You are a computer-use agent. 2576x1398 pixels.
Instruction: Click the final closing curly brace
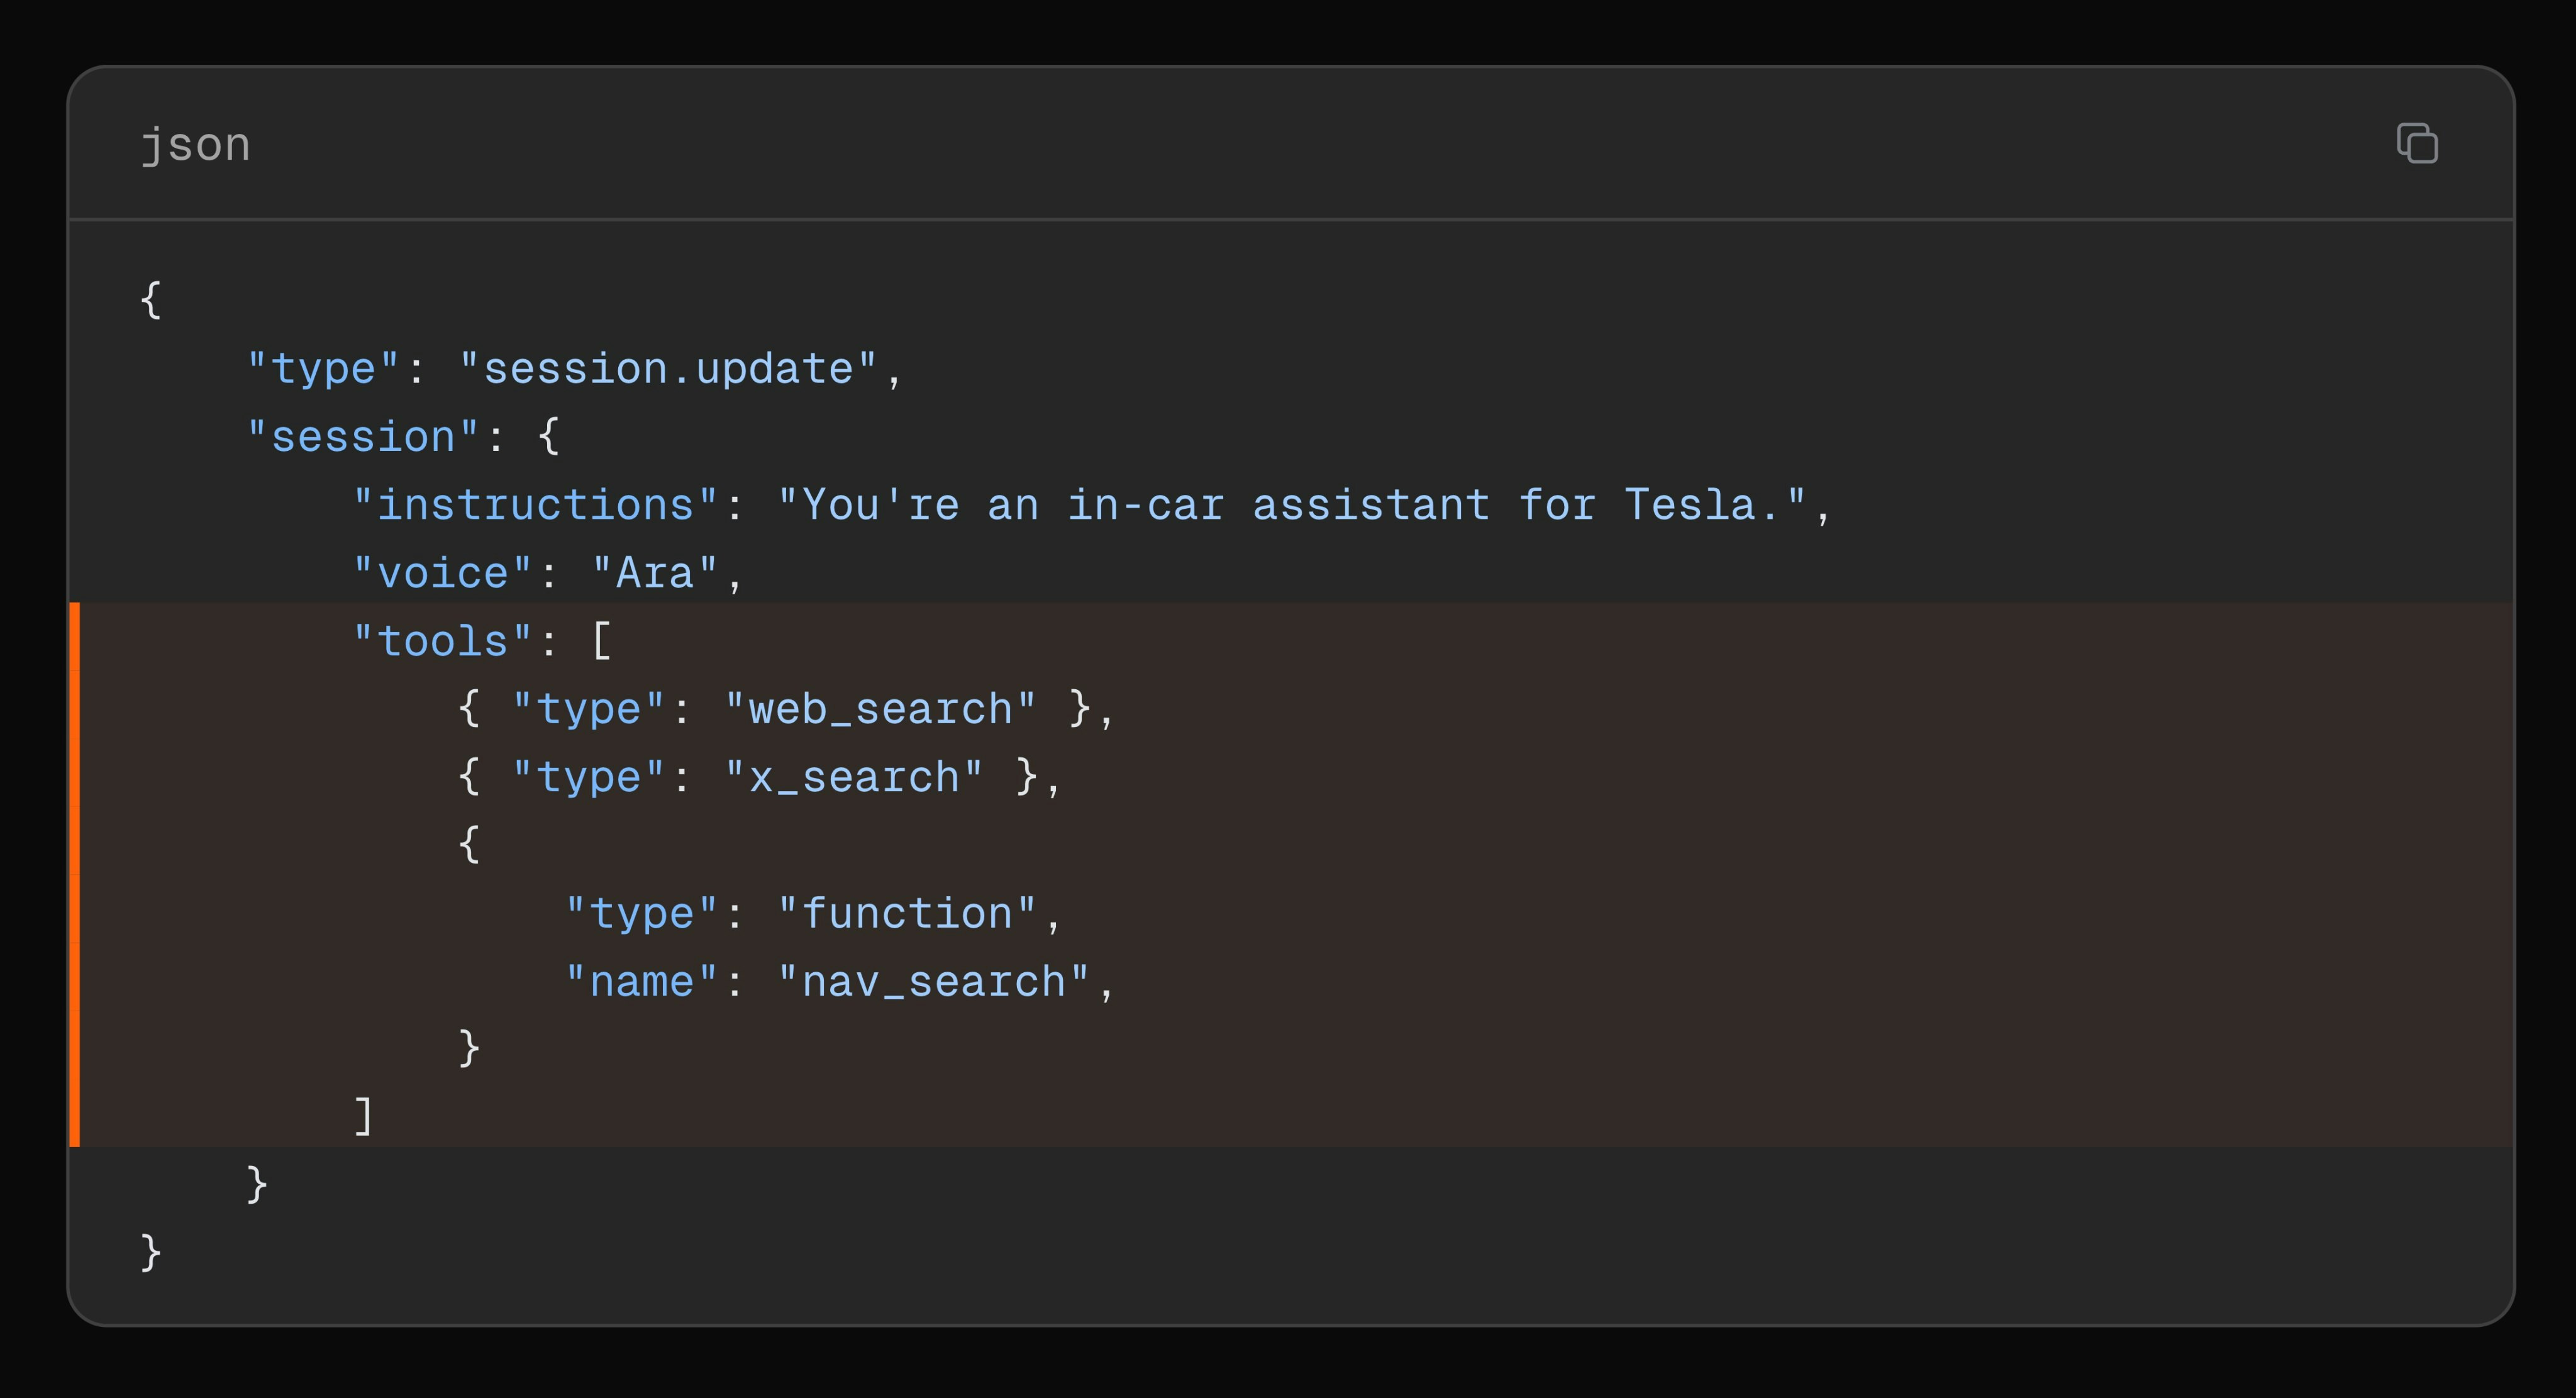coord(151,1252)
